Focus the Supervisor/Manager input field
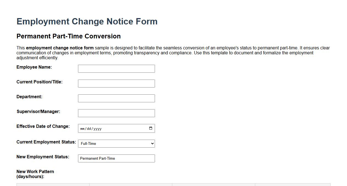 pos(116,113)
